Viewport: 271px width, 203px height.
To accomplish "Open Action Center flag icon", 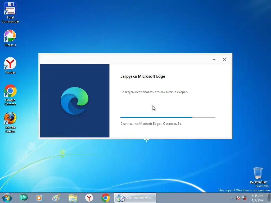I will (238, 198).
